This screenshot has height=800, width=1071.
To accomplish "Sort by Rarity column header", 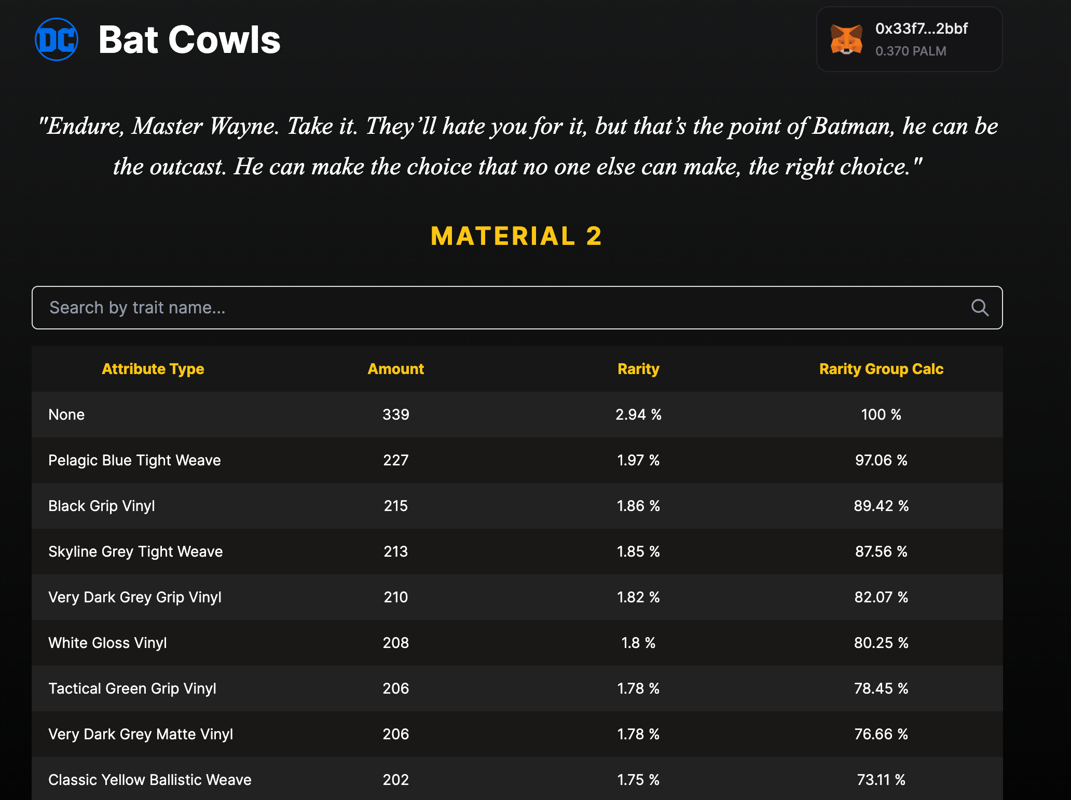I will click(638, 369).
